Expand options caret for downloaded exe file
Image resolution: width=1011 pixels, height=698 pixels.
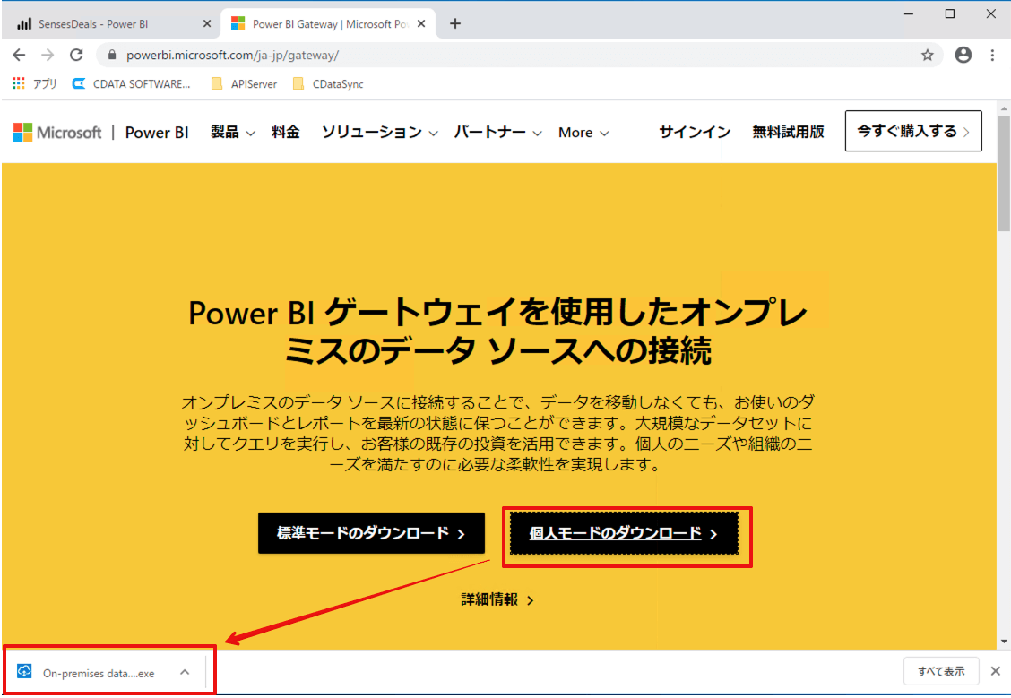point(185,672)
